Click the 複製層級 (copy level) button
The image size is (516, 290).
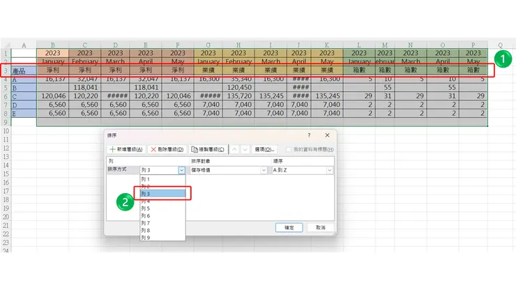[208, 149]
